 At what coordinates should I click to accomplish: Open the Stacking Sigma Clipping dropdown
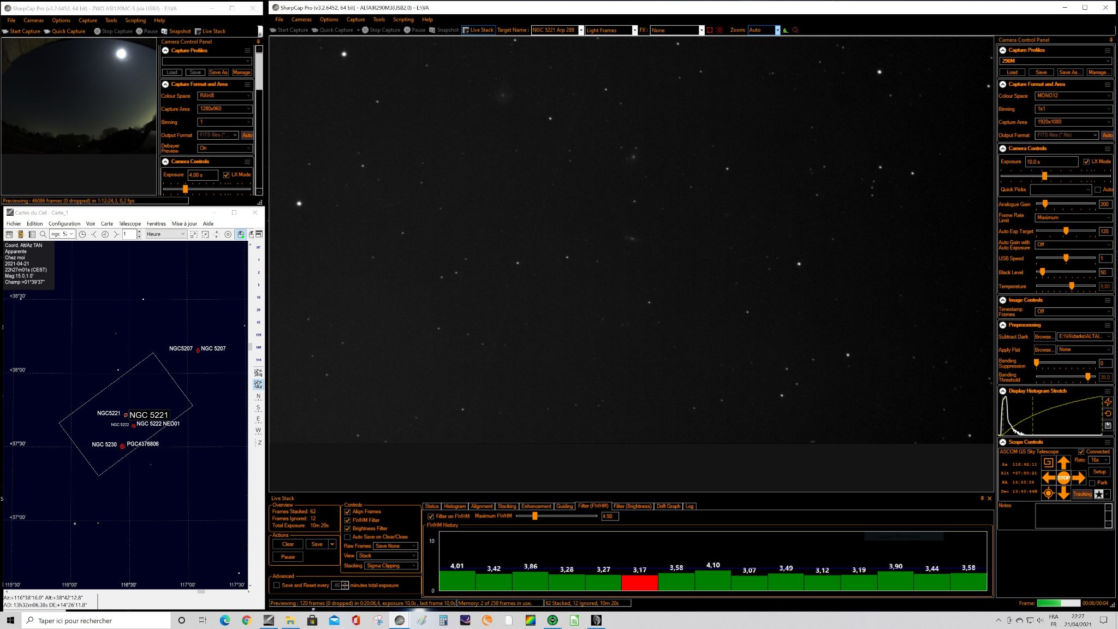pyautogui.click(x=391, y=566)
